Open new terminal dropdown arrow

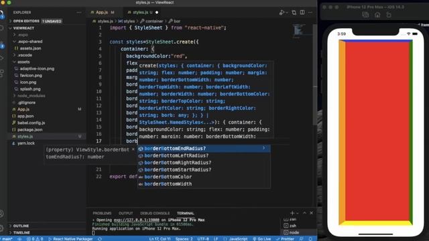(298, 213)
